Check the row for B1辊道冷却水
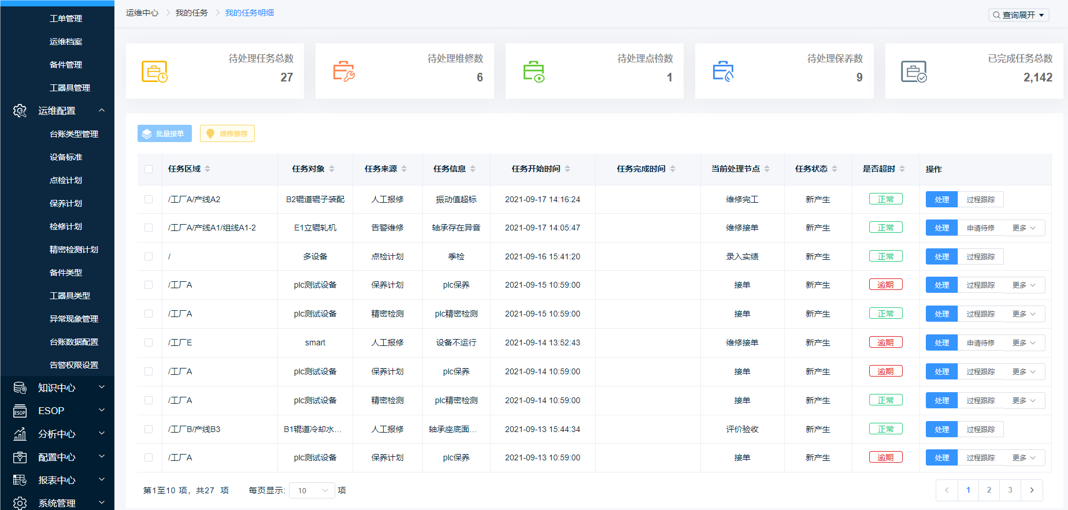The height and width of the screenshot is (510, 1068). click(x=149, y=429)
